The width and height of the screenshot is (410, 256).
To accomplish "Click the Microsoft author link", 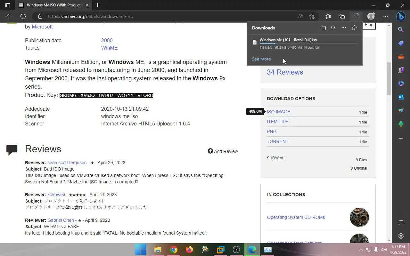I will pyautogui.click(x=42, y=27).
